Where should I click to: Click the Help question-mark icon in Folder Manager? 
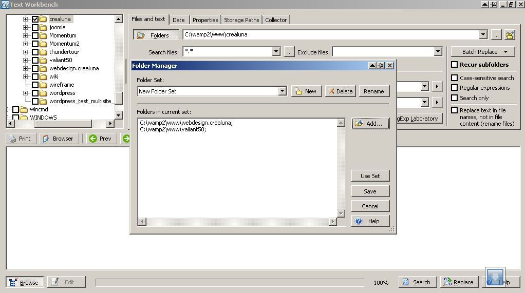359,221
